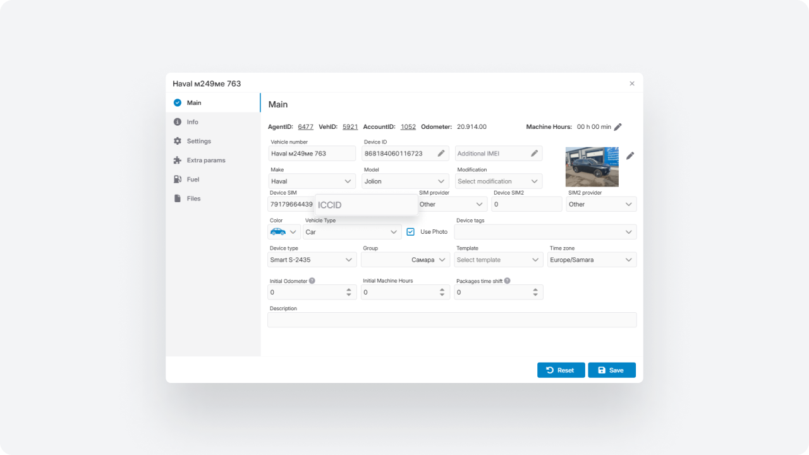
Task: Click the edit pencil in Device ID field
Action: [x=441, y=154]
